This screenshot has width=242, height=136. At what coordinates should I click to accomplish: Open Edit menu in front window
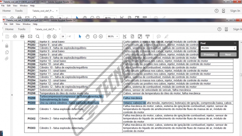tap(11, 24)
